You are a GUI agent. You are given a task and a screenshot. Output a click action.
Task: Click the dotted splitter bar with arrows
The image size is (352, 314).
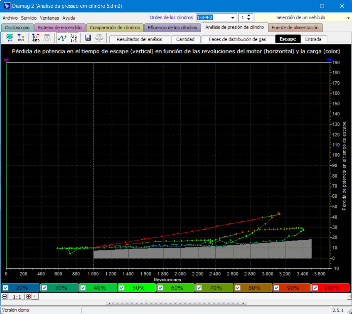(176, 303)
